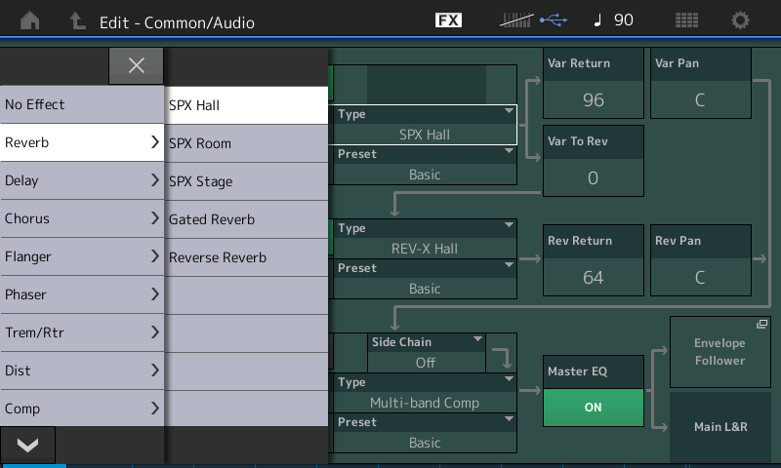Open the Dist effect category
This screenshot has width=781, height=468.
click(x=82, y=370)
